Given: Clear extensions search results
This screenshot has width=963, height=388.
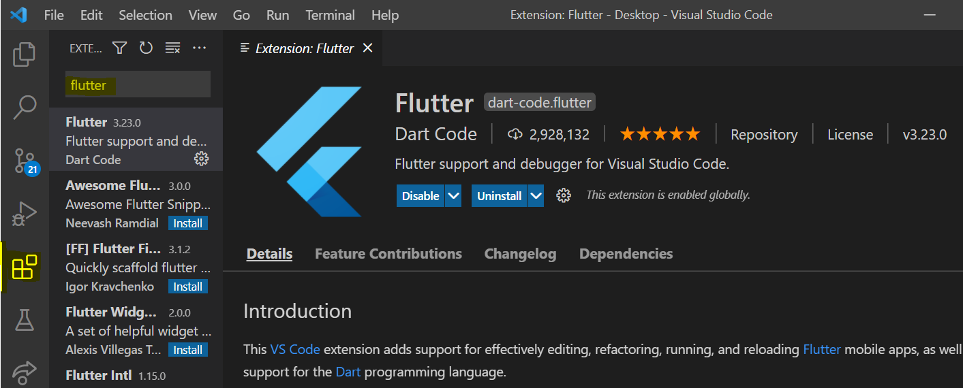Looking at the screenshot, I should pyautogui.click(x=173, y=48).
